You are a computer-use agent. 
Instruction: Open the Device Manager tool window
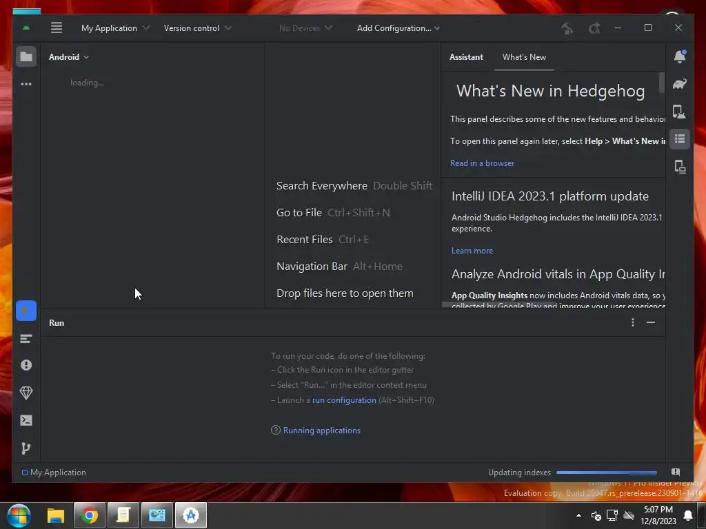pos(679,112)
